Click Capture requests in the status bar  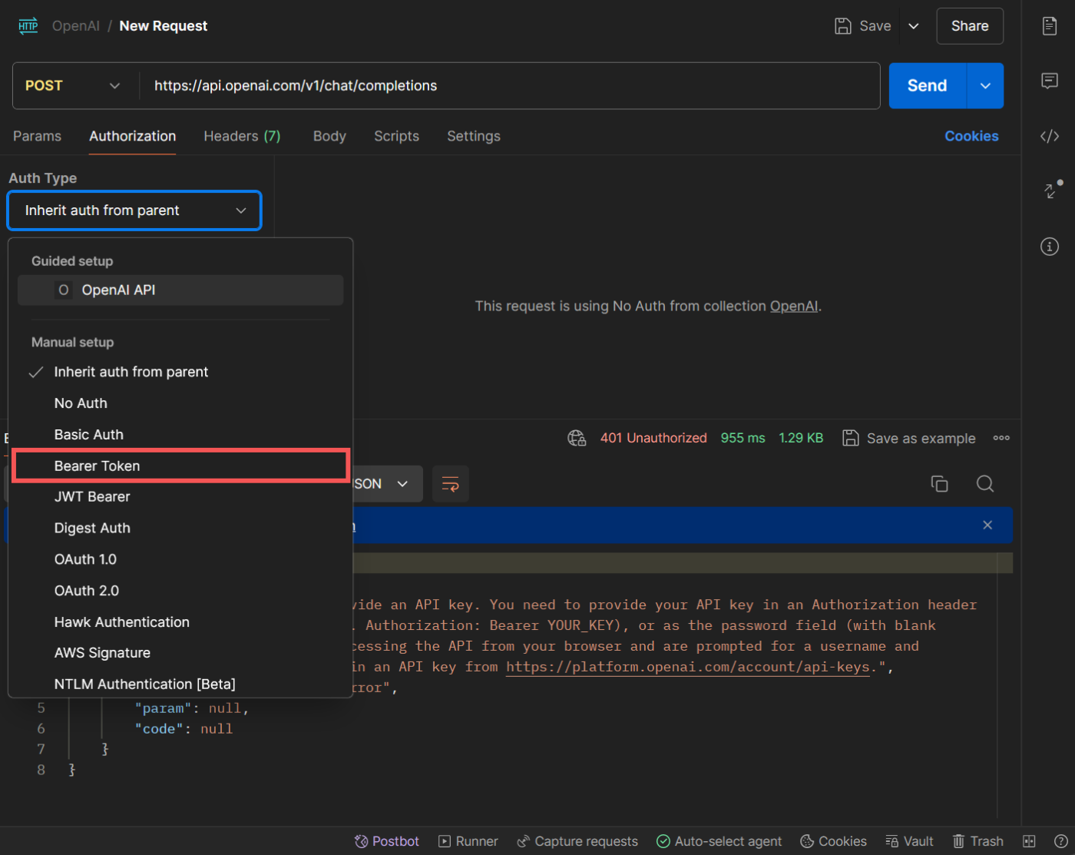577,841
